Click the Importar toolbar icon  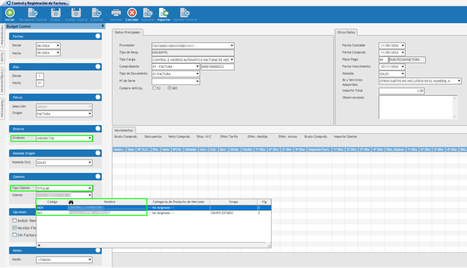pyautogui.click(x=163, y=13)
